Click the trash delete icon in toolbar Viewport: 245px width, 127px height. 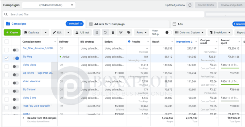pos(113,32)
